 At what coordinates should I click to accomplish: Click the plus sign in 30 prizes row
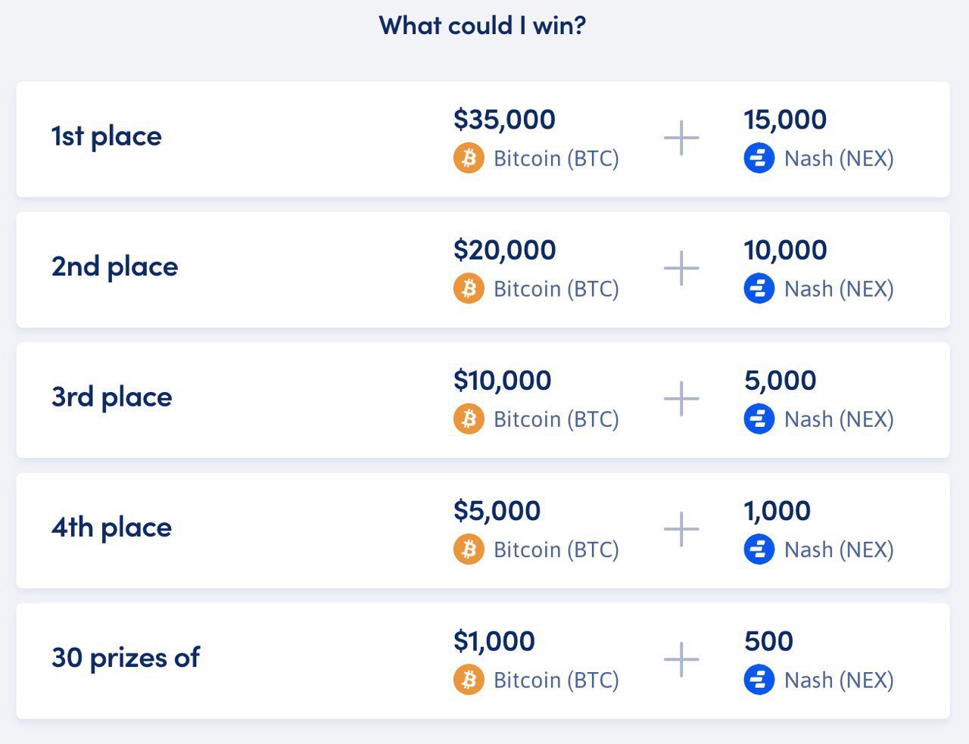click(681, 660)
